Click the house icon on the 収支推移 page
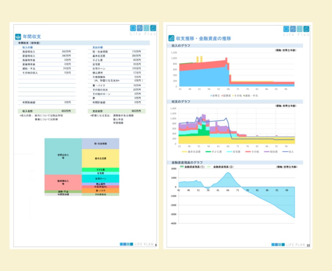The image size is (332, 271). coord(286,29)
